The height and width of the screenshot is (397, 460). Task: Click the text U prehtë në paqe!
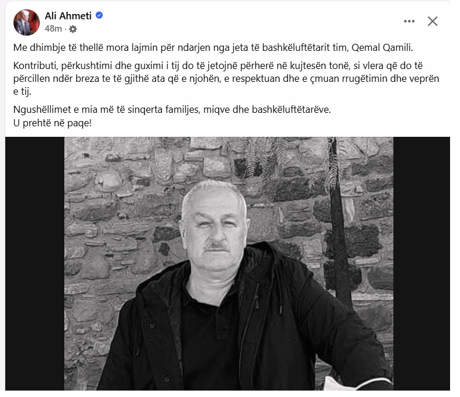[53, 123]
